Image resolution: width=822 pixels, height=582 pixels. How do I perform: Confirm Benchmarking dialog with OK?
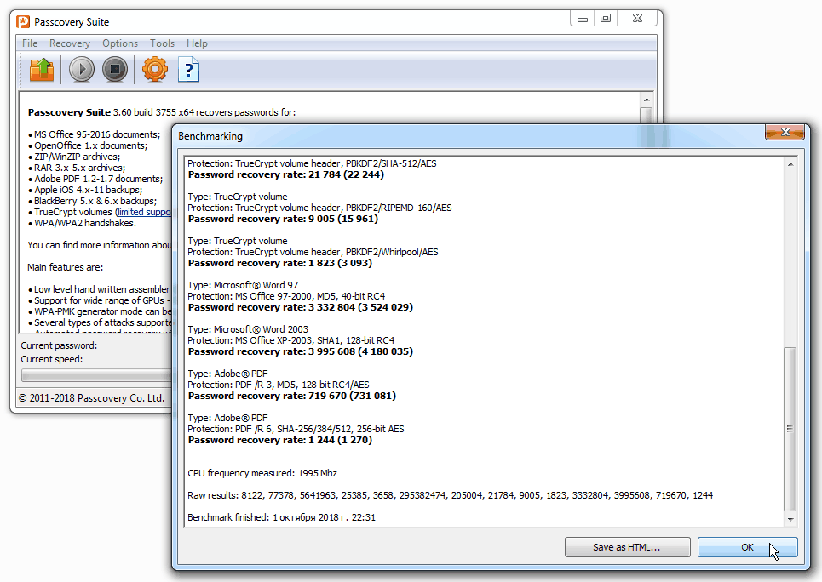coord(748,547)
